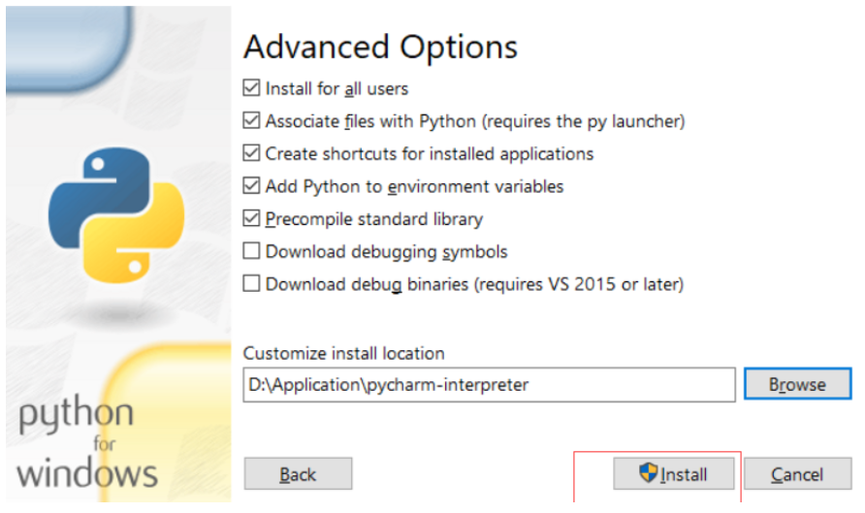Screen dimensions: 865x513
Task: Click the Python snake logo
Action: coord(116,215)
